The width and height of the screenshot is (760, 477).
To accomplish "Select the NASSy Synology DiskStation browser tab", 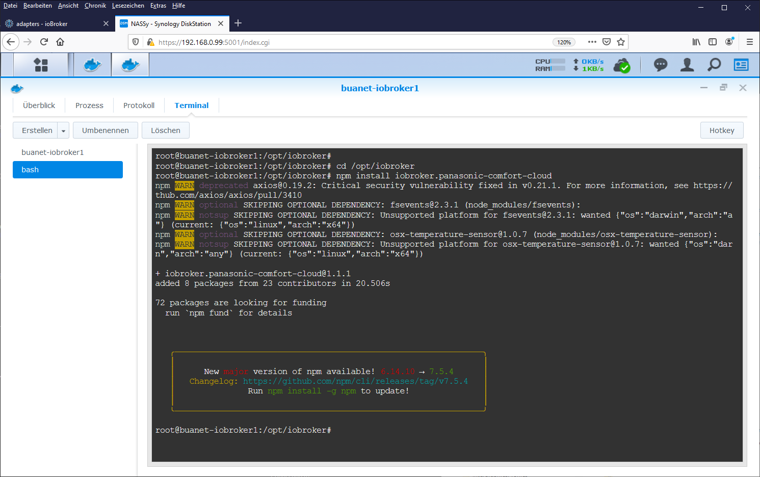I will point(172,23).
